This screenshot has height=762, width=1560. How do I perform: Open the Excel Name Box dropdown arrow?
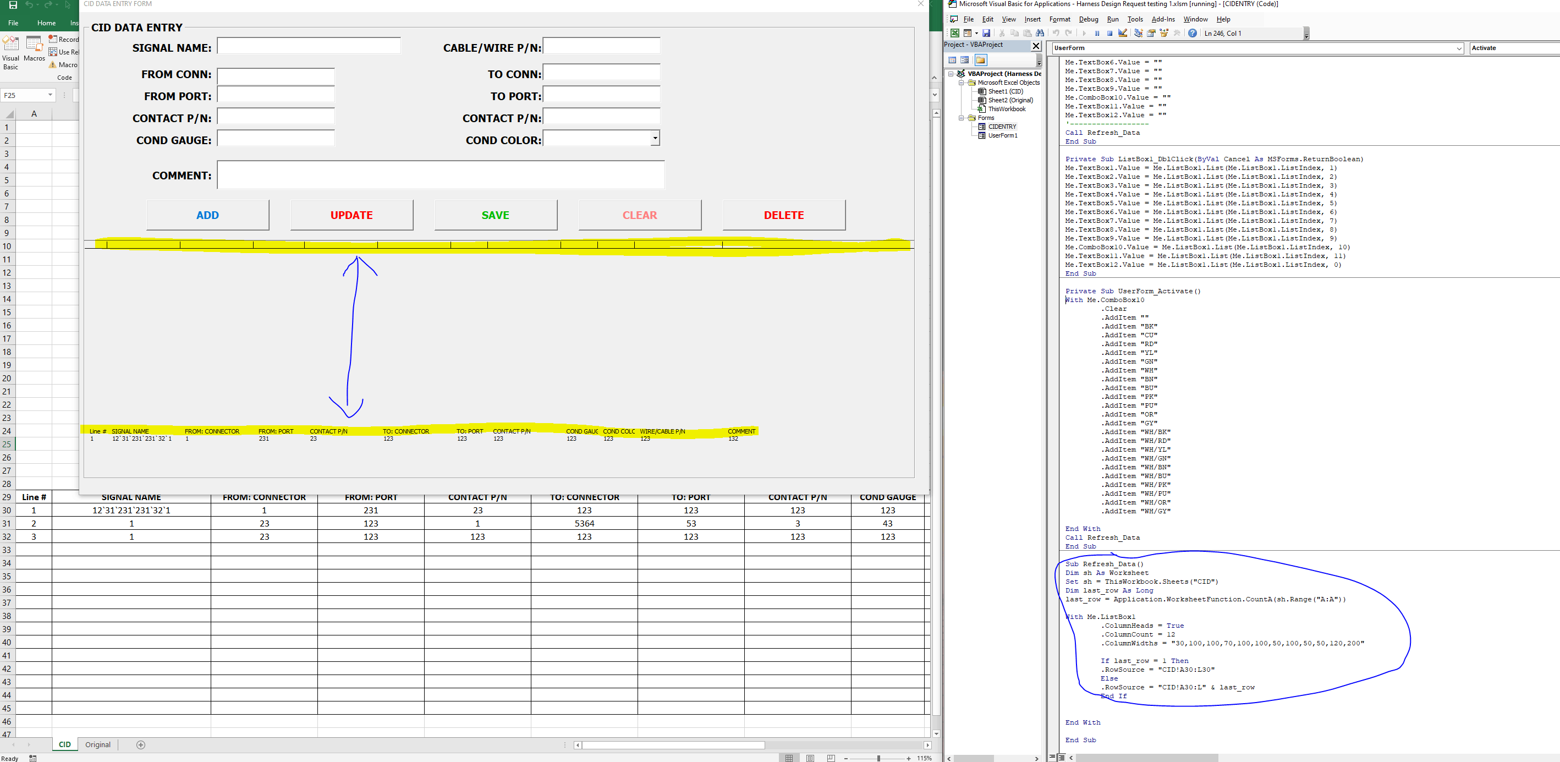coord(50,95)
